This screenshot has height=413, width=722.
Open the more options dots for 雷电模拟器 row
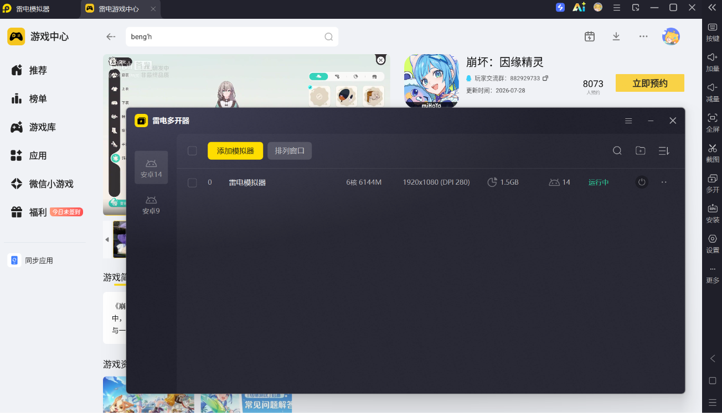pos(664,182)
